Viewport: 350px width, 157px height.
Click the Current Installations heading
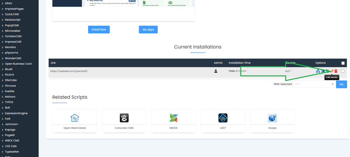coord(197,47)
